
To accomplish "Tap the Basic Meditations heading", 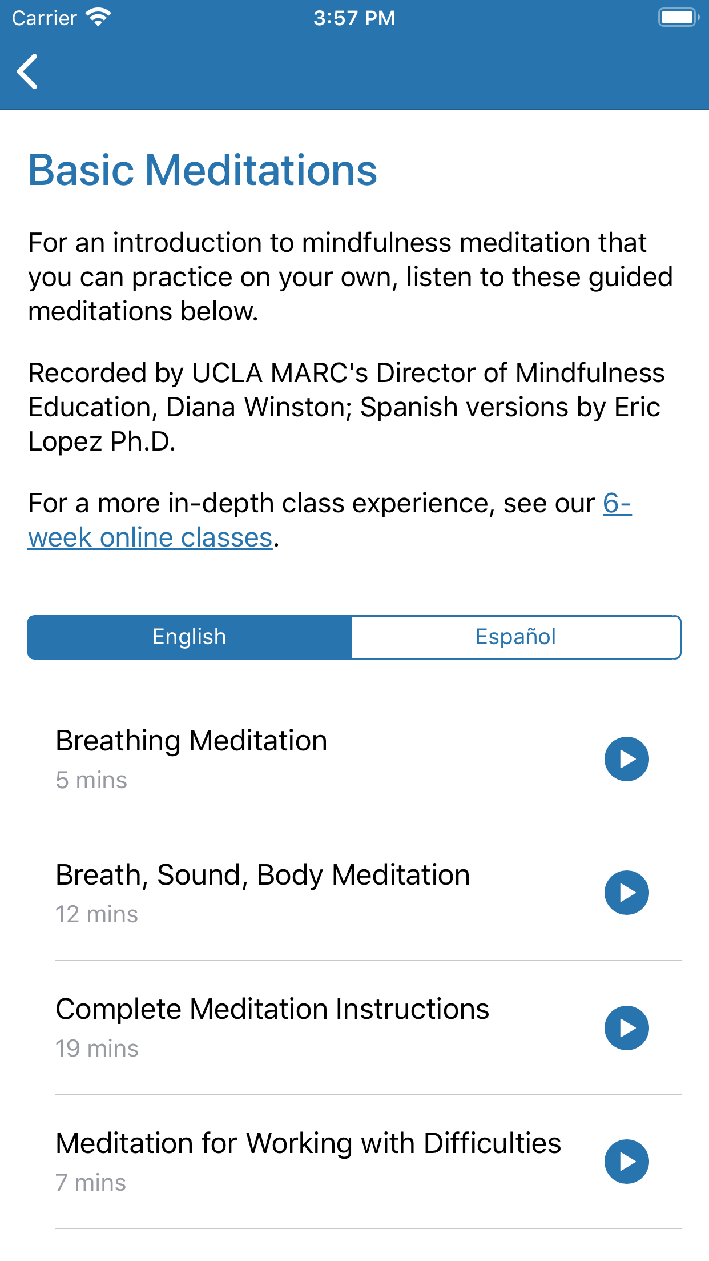I will [203, 170].
